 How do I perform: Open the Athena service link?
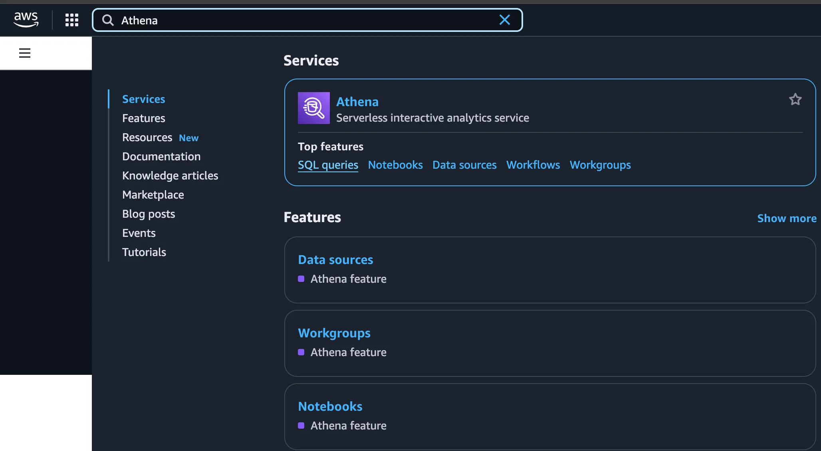pos(357,102)
